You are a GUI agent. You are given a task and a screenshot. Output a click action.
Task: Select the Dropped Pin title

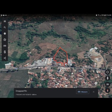21,91
